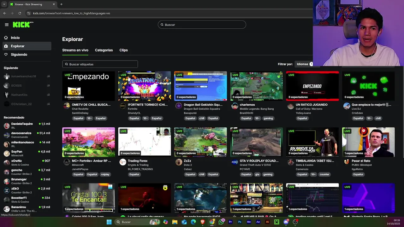Toggle notifications for ECIISIS
The image size is (404, 227).
click(48, 85)
